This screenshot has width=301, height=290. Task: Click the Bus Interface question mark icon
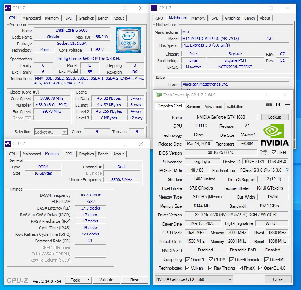click(287, 170)
